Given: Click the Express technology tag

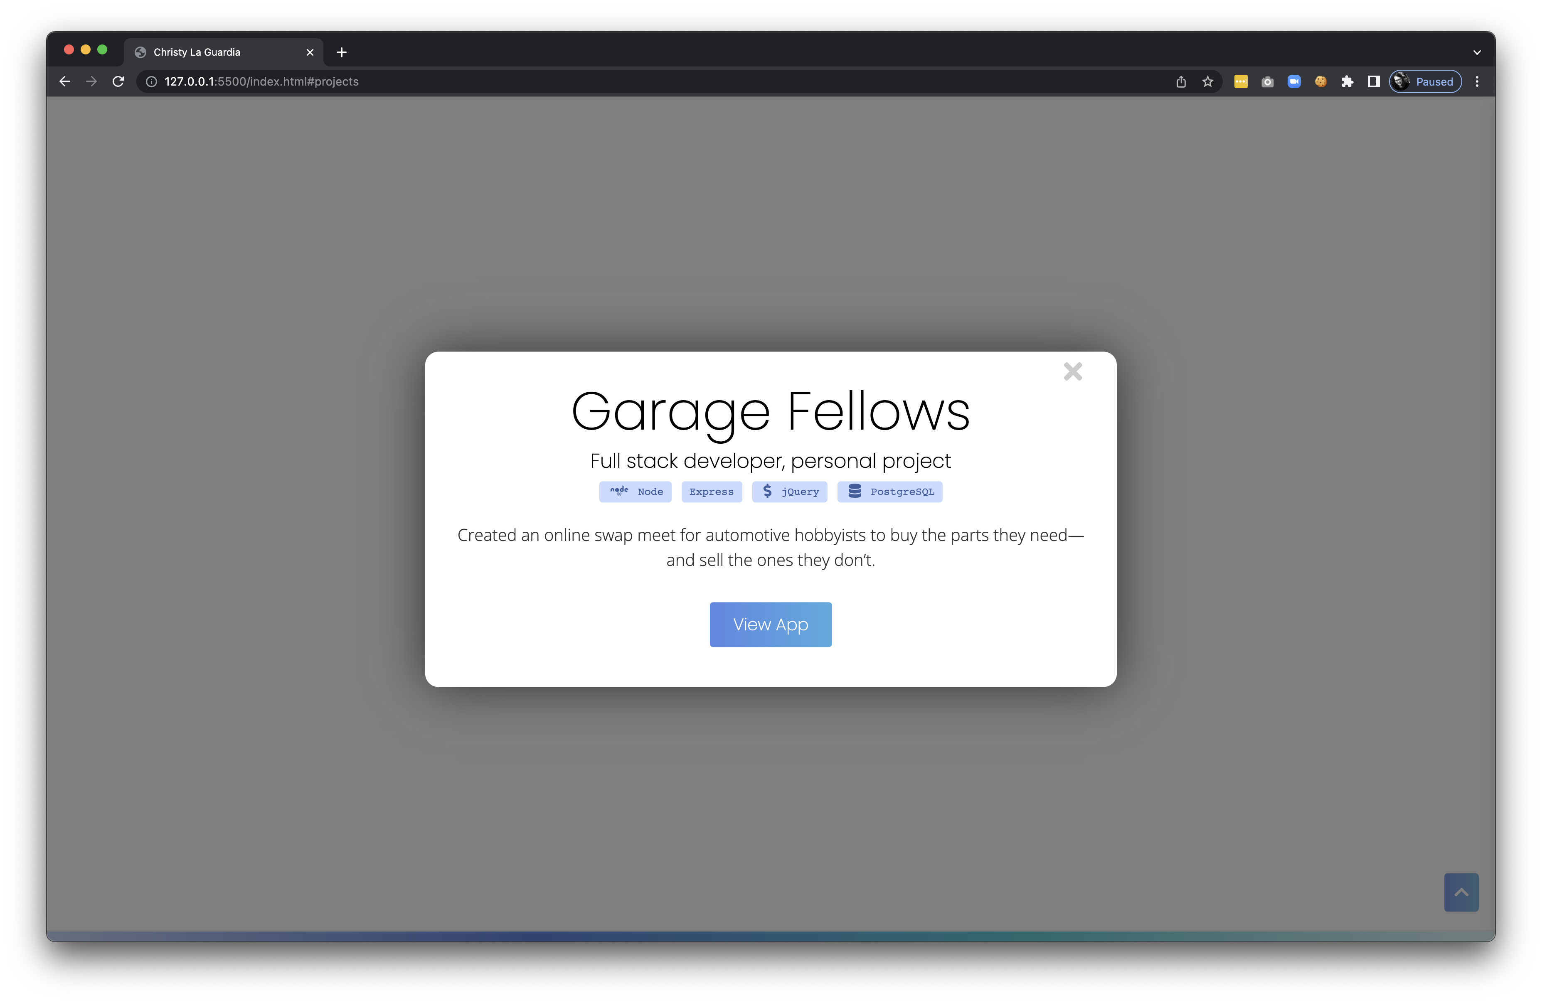Looking at the screenshot, I should [711, 492].
